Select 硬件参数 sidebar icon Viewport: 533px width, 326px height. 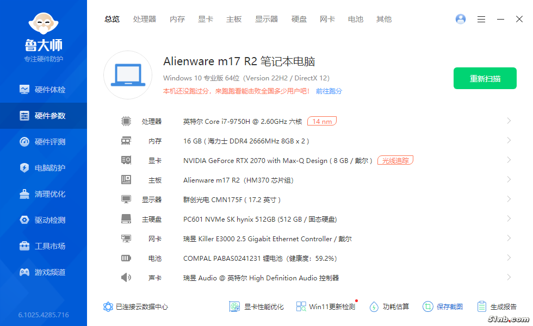coord(24,116)
